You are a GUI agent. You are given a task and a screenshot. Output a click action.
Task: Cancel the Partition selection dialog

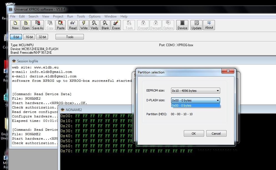[216, 134]
